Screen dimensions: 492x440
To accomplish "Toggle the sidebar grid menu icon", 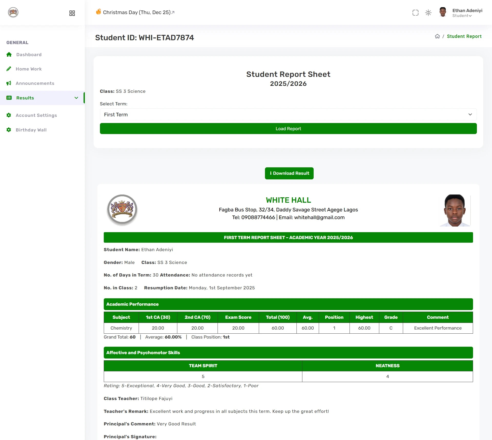I will (x=72, y=13).
